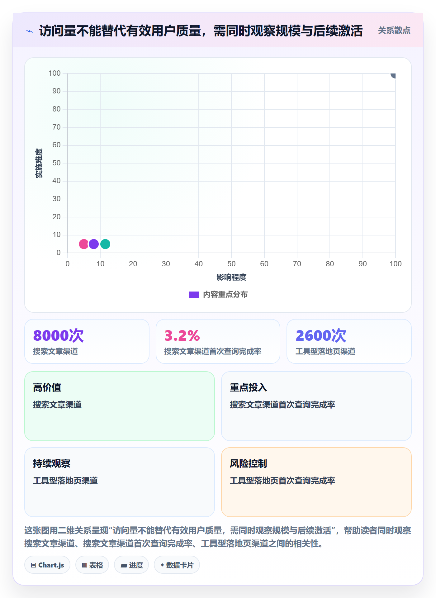Click the description paragraph starting with 这张图用二维关系
Screen dimensions: 436x598
pyautogui.click(x=218, y=537)
